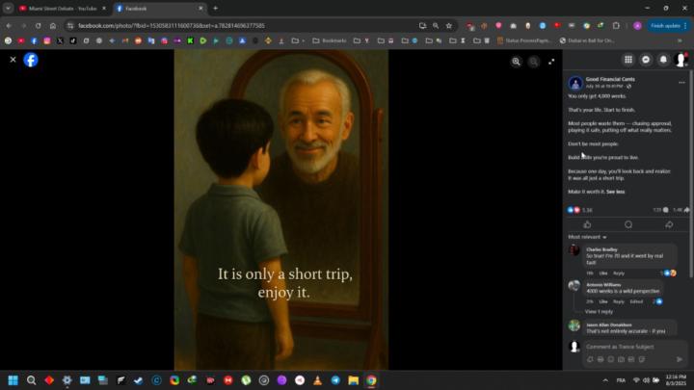Viewport: 694px width, 390px height.
Task: Open VLC media player from the taskbar
Action: (317, 380)
